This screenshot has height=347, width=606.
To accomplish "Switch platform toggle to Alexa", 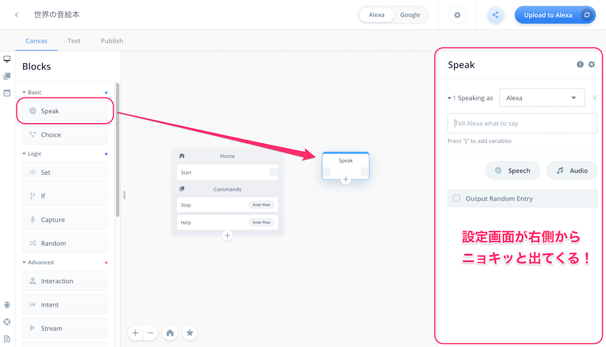I will click(376, 15).
